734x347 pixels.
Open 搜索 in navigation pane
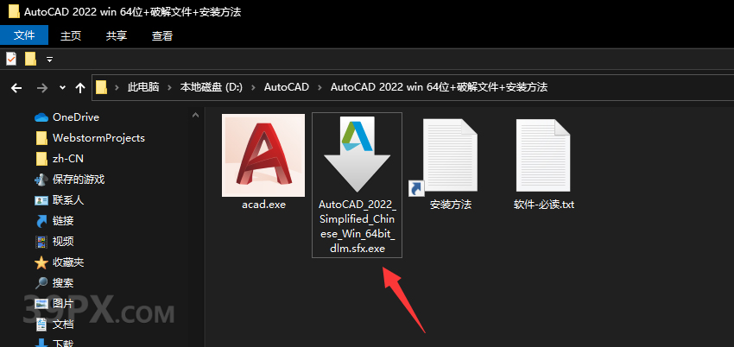[x=63, y=283]
